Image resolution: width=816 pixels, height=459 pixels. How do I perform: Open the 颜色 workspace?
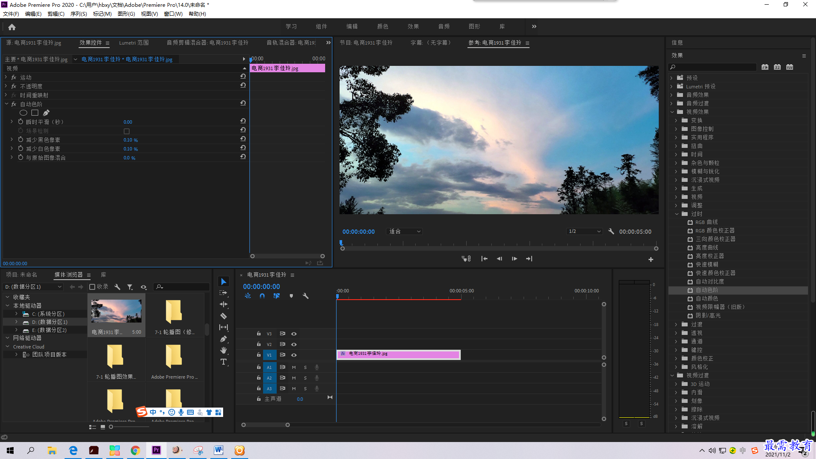point(382,26)
